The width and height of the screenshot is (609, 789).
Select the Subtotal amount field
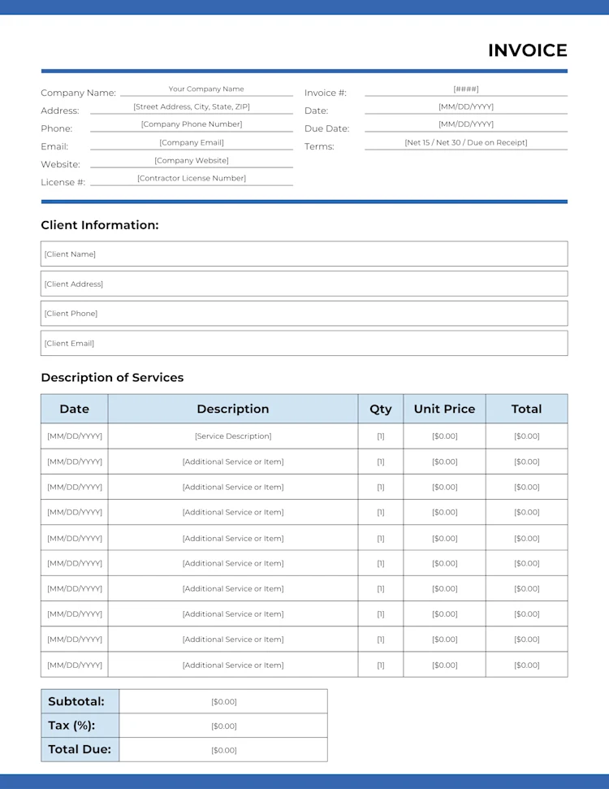(223, 701)
